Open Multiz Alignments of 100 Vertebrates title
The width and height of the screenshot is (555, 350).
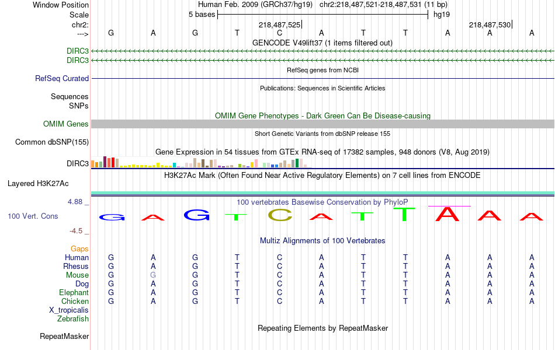point(322,241)
